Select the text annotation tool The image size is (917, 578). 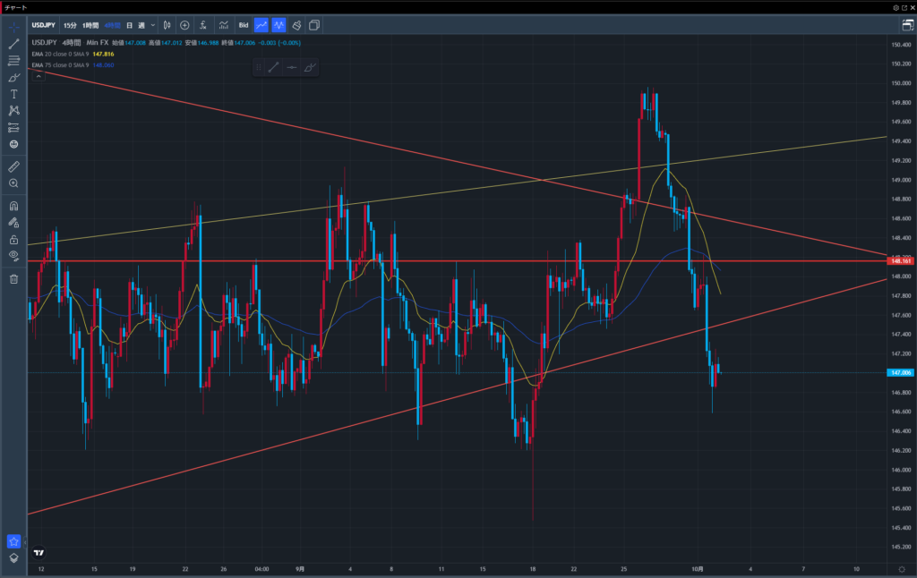13,94
